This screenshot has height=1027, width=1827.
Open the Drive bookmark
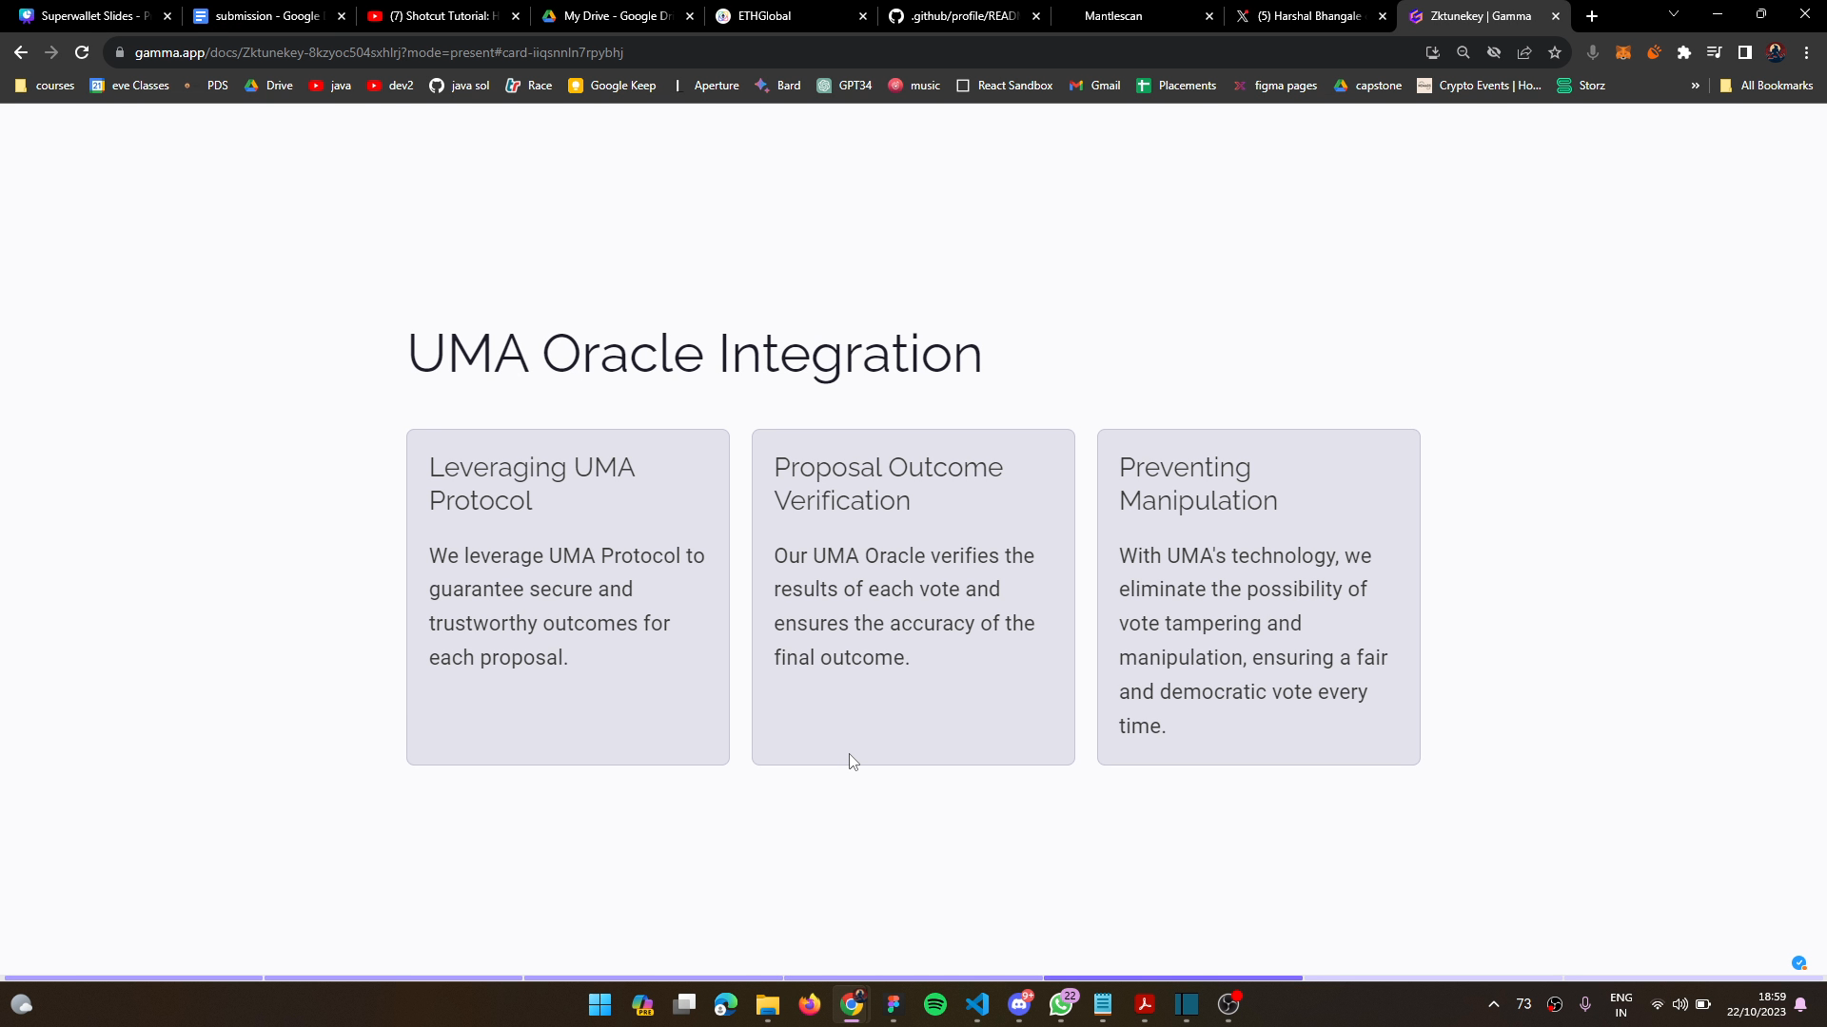click(x=268, y=86)
